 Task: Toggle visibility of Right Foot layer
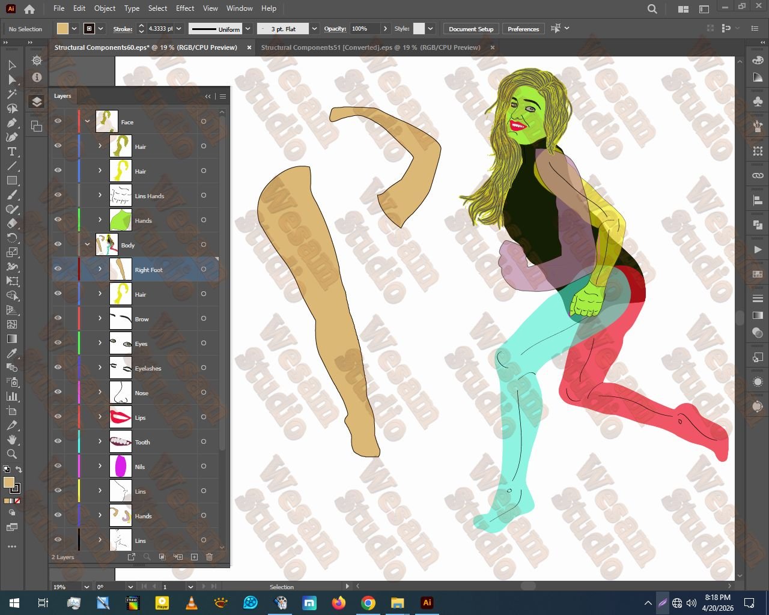point(58,269)
